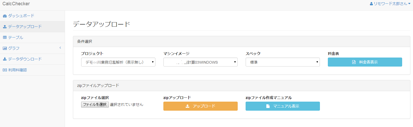
Task: Click the money icon beside 利用料確認
Action: click(5, 70)
